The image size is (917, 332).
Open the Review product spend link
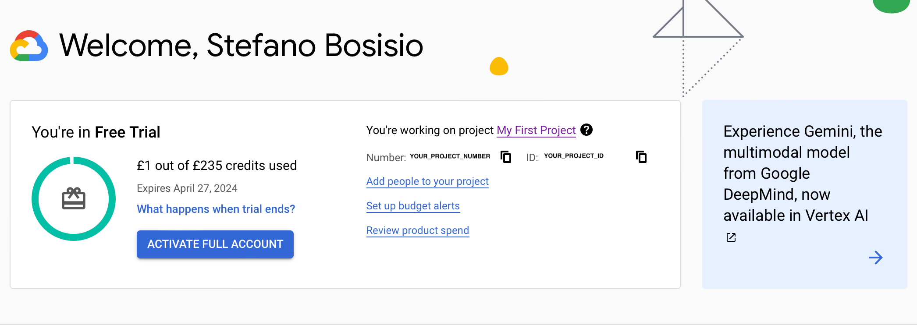point(418,230)
